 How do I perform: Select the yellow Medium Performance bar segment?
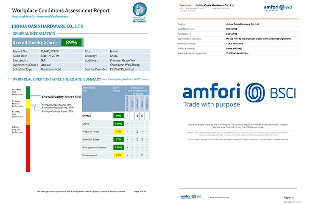(x=28, y=104)
